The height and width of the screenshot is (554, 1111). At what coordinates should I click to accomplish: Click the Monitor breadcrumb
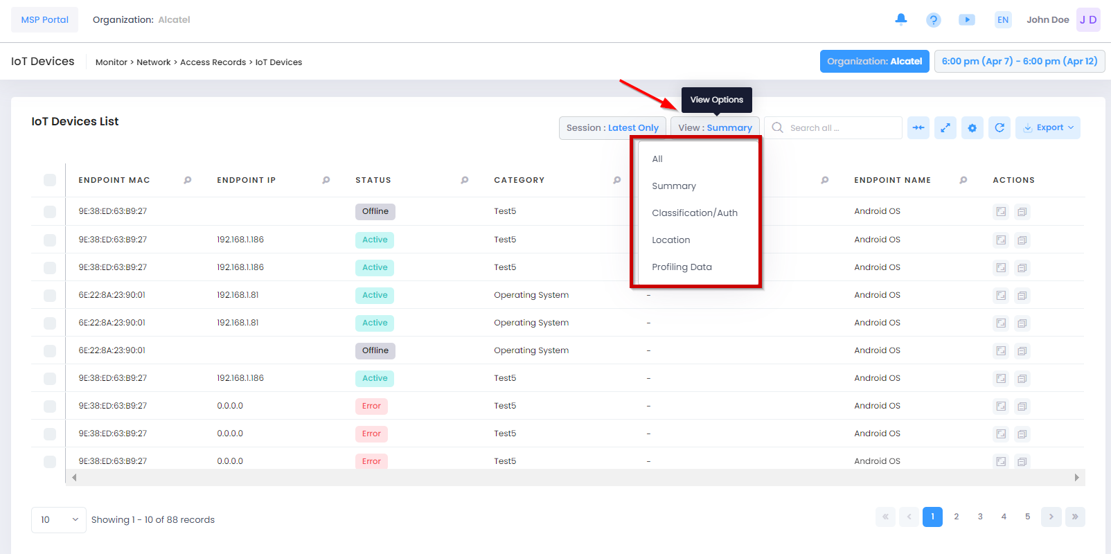point(112,62)
